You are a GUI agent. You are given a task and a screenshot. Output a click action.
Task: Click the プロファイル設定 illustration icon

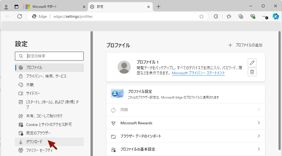(x=117, y=93)
